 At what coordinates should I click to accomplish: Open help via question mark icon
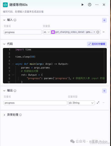pos(90,5)
